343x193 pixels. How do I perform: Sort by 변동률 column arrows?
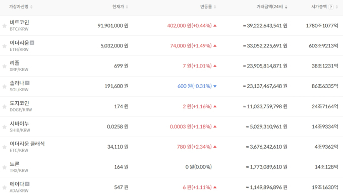[x=215, y=7]
